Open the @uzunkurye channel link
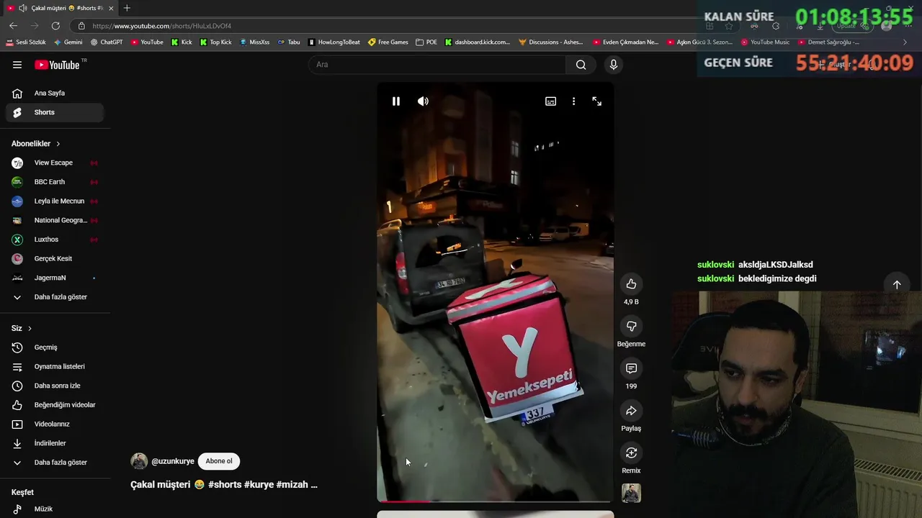 pyautogui.click(x=173, y=461)
